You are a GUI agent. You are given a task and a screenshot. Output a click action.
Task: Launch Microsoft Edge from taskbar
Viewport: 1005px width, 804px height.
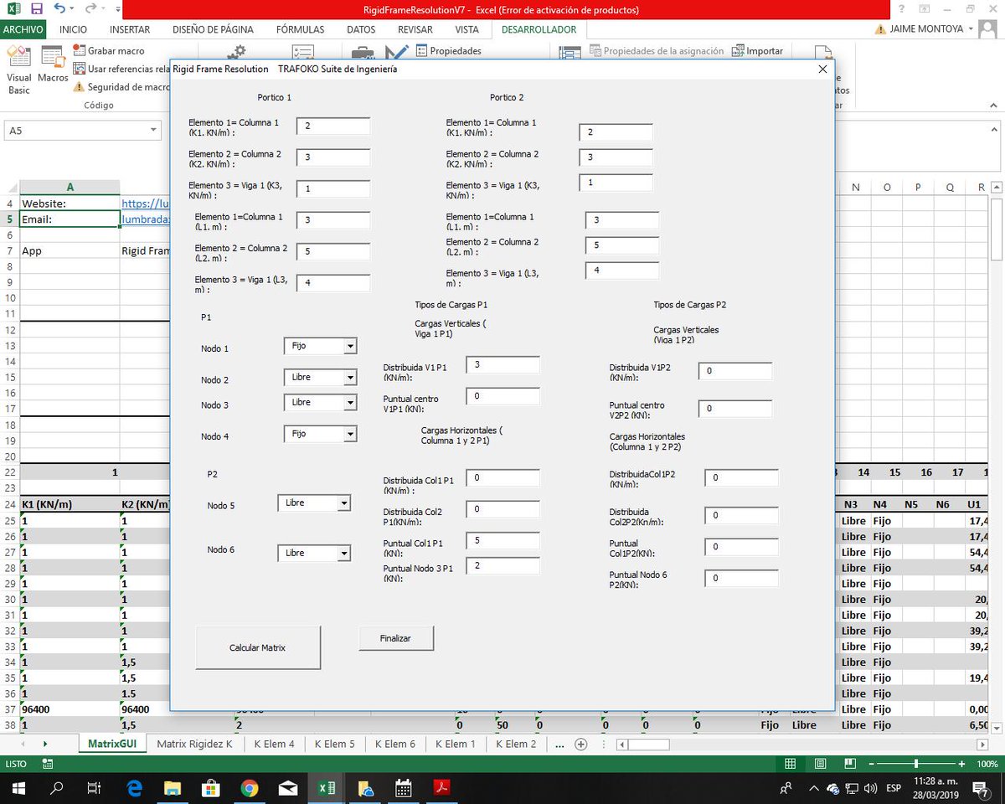point(134,788)
